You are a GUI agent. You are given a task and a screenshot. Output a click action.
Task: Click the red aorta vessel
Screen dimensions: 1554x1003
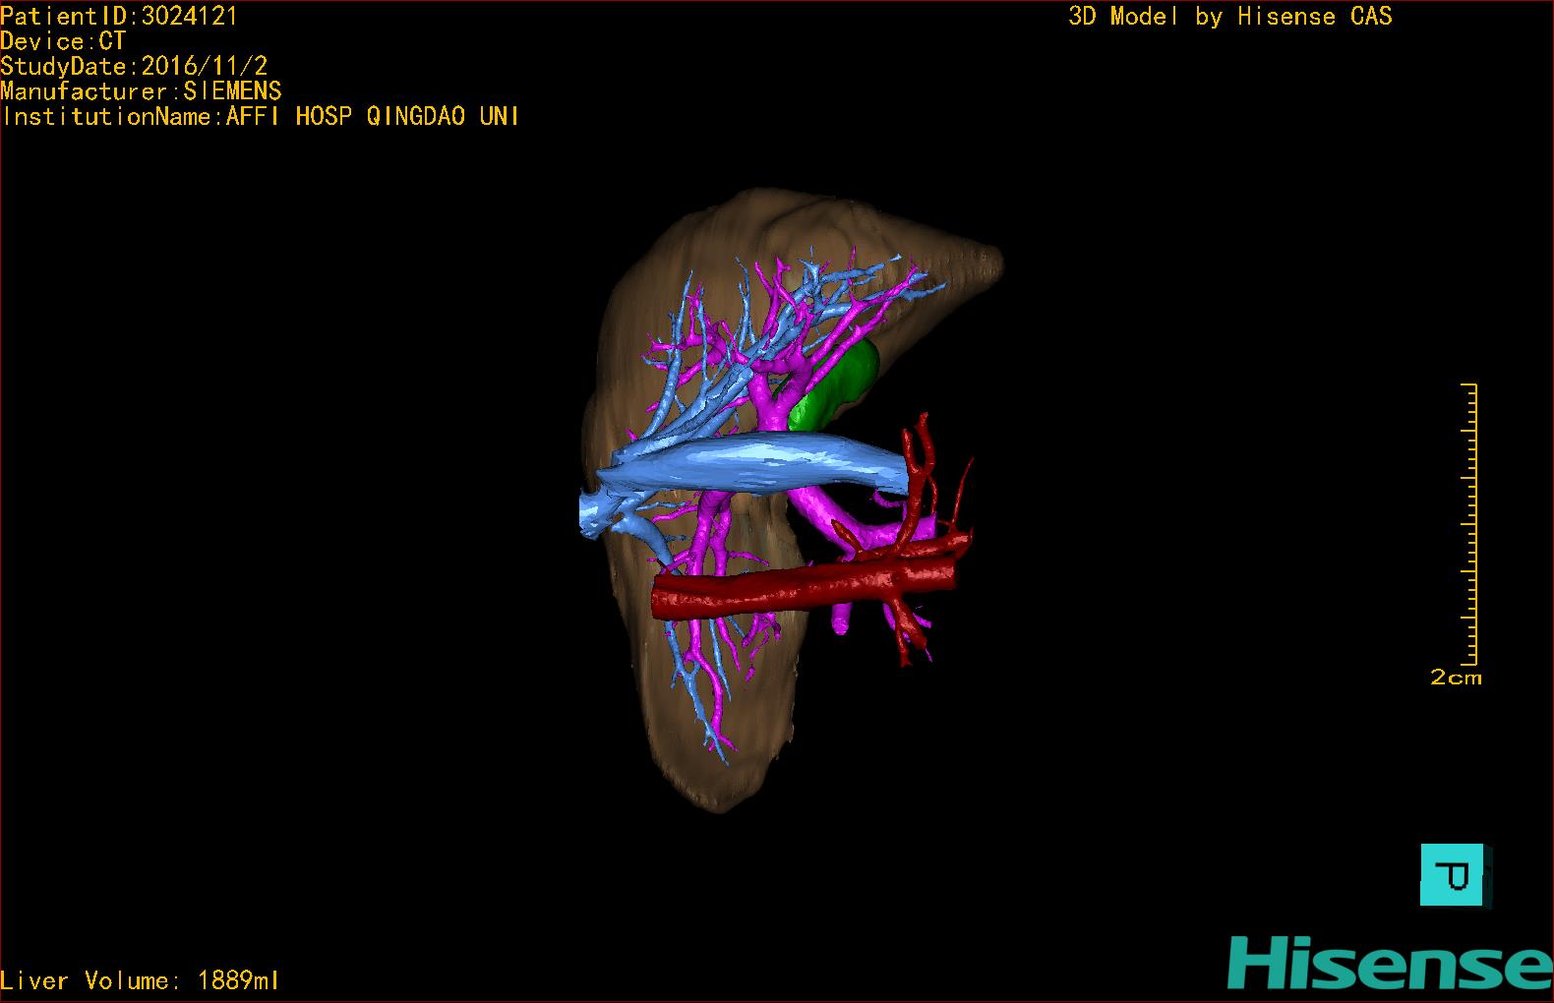[x=805, y=588]
